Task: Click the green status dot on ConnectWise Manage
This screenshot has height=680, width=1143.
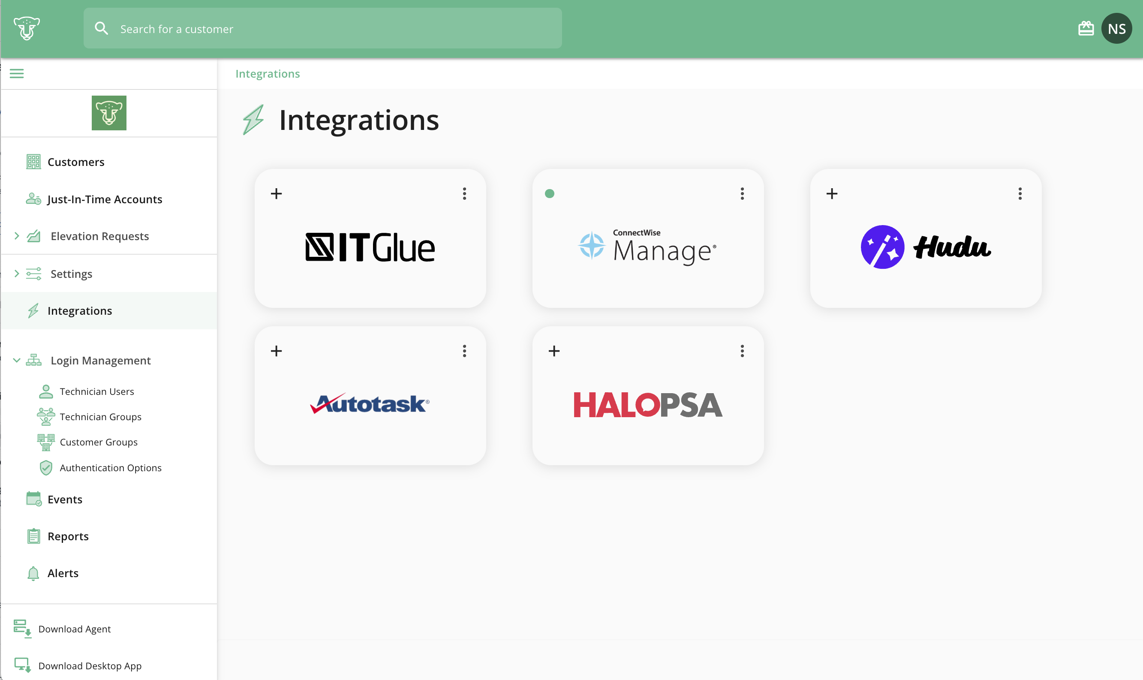Action: (550, 193)
